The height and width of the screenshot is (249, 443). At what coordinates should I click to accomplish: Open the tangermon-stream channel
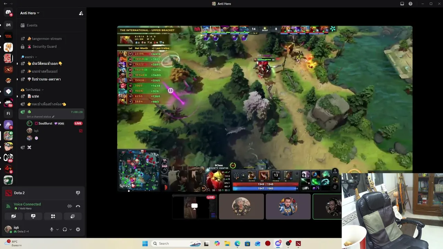click(x=51, y=39)
